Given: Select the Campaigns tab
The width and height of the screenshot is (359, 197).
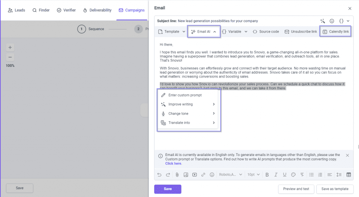Looking at the screenshot, I should 132,10.
